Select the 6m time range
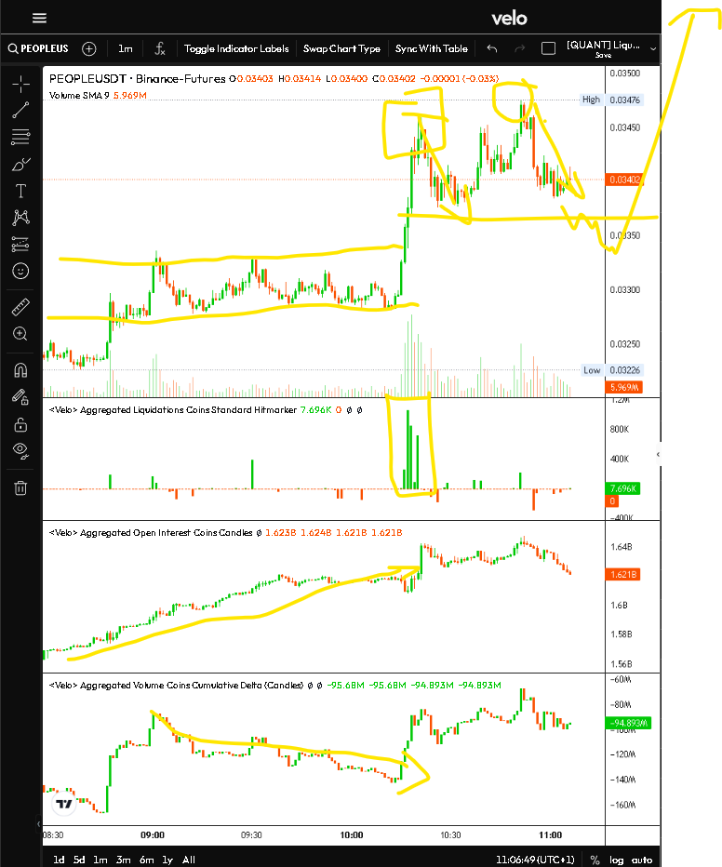 click(146, 860)
